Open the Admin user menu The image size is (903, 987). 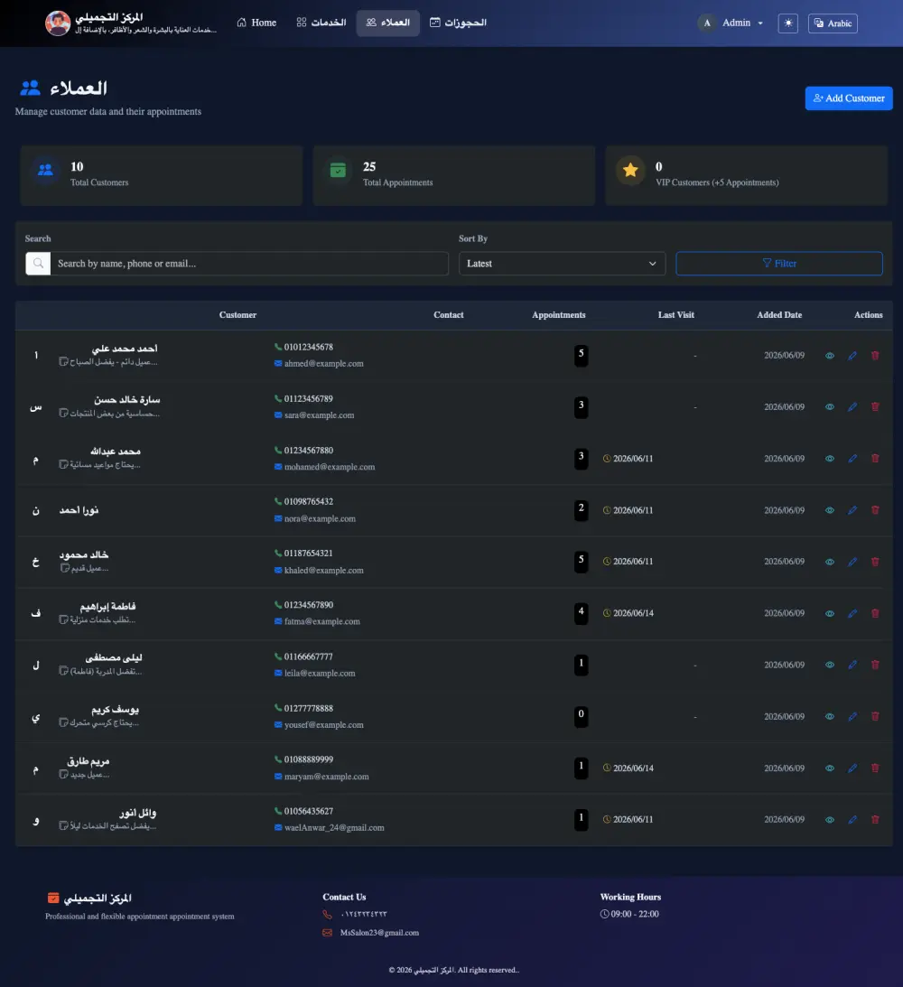731,23
